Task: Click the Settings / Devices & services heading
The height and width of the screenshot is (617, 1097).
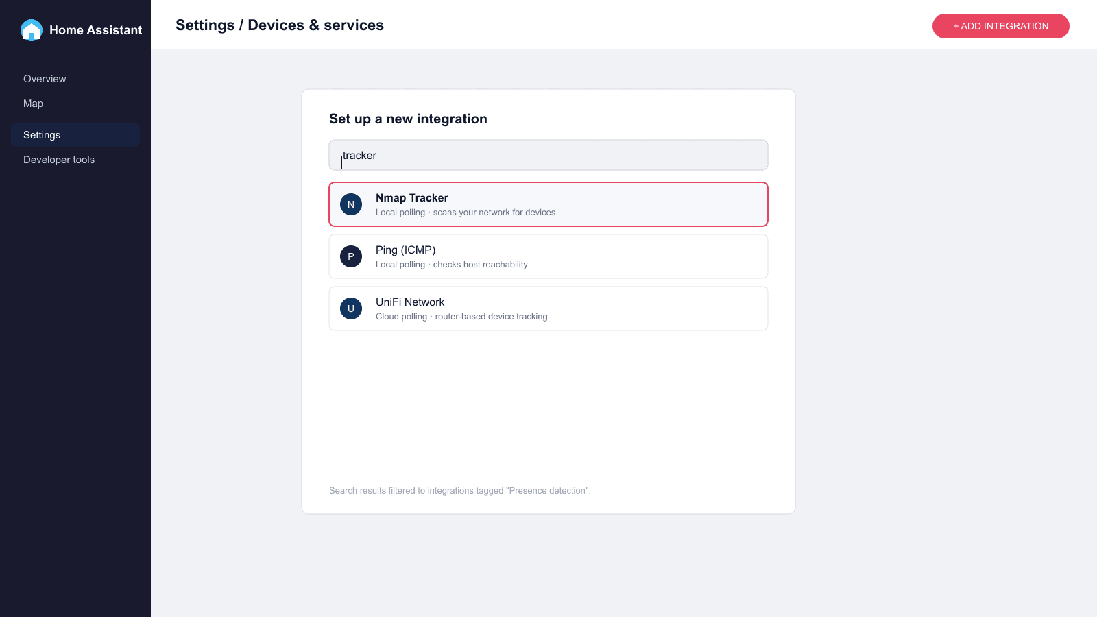Action: pos(280,25)
